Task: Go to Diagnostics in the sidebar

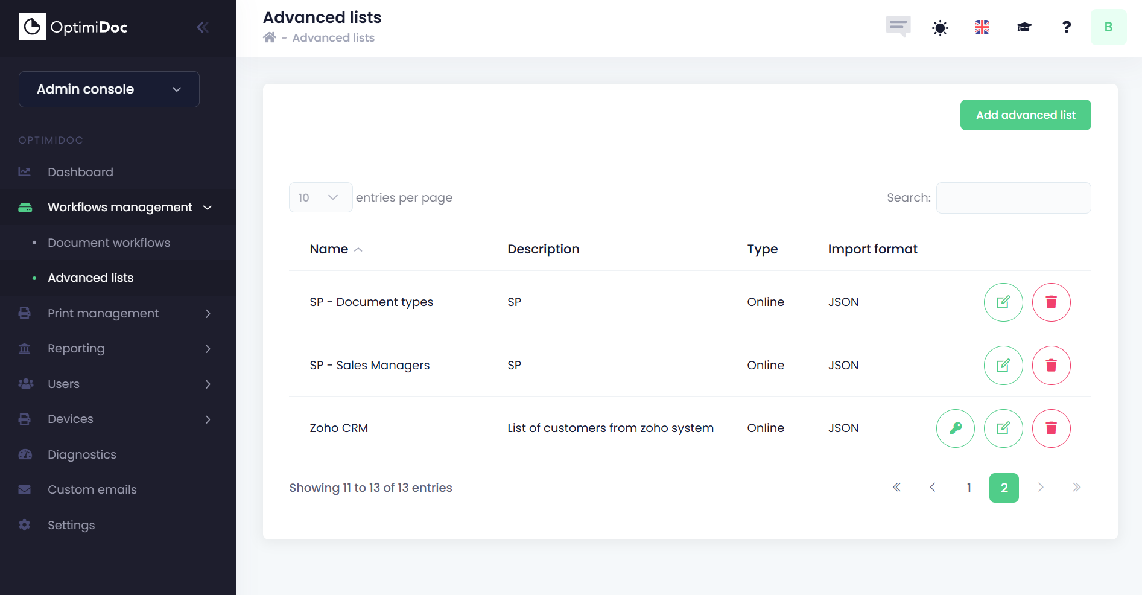Action: pos(82,454)
